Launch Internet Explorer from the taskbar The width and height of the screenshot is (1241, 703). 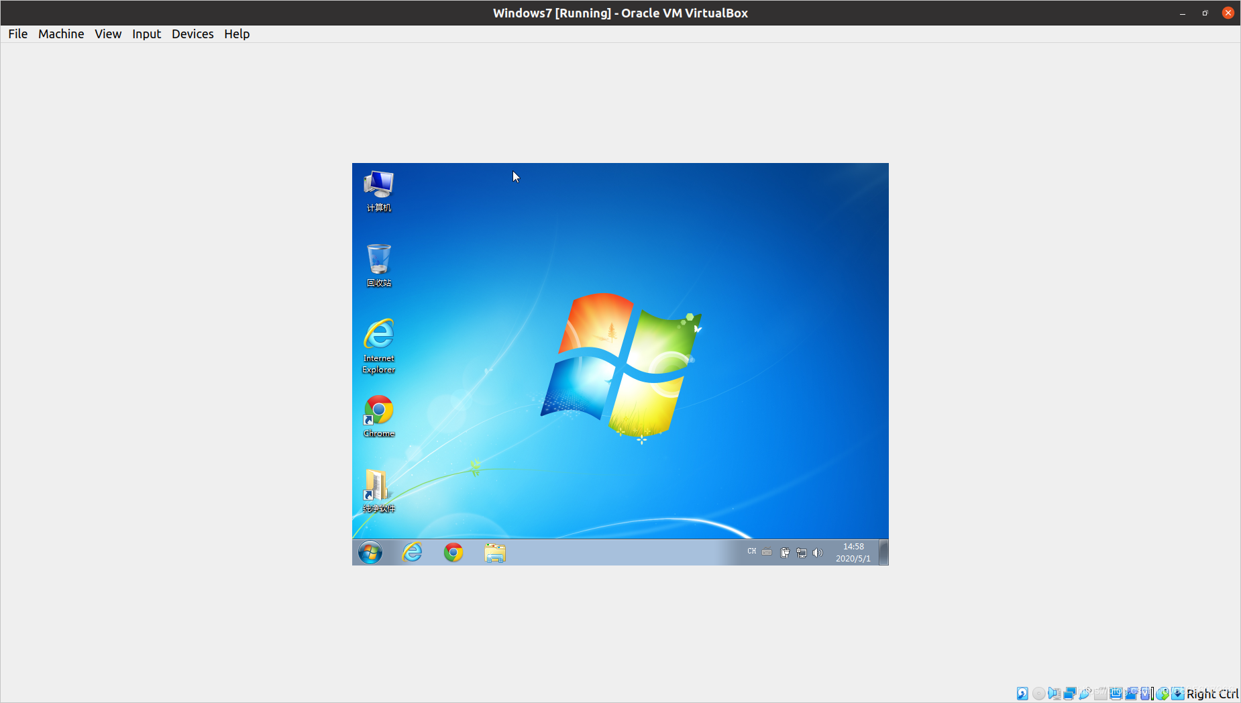(412, 552)
